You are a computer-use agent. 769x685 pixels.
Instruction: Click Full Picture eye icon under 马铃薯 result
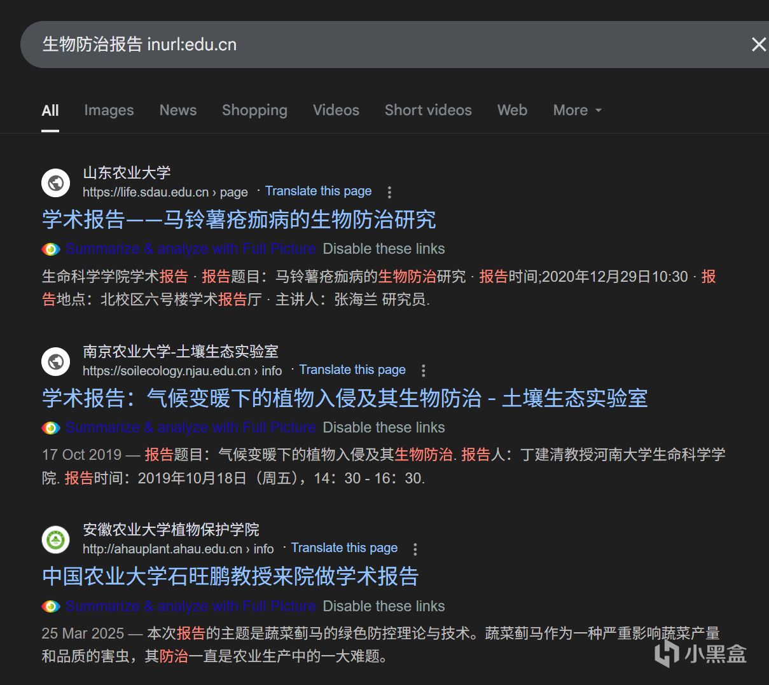pyautogui.click(x=51, y=249)
